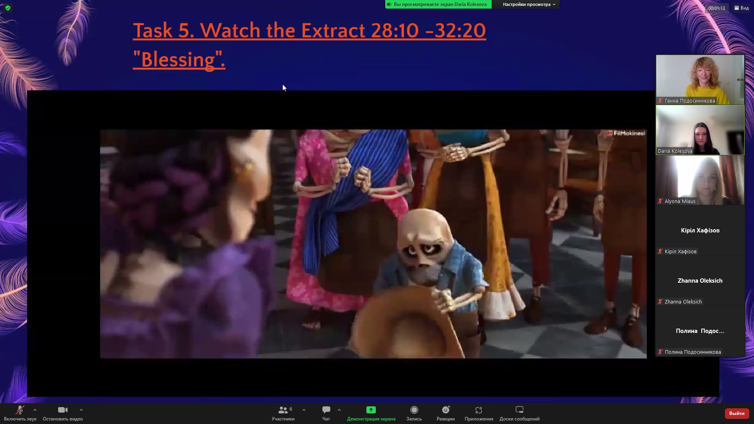
Task: Click the green Share Screen icon
Action: tap(371, 410)
